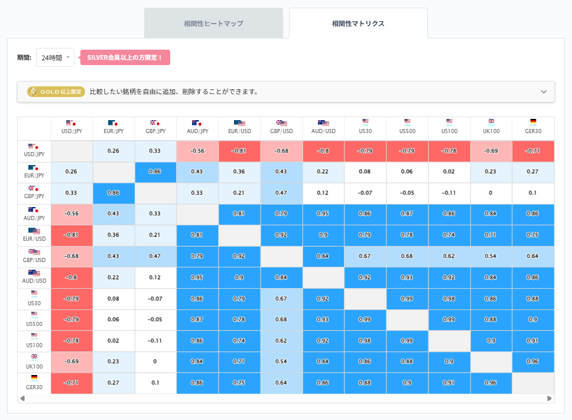Click the EUR/USD flag icon in the row header

click(34, 231)
